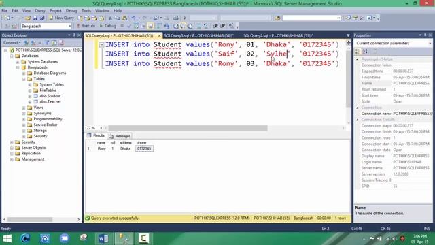Viewport: 435px width, 245px height.
Task: Click the Display Estimated Execution Plan icon
Action: (x=136, y=26)
